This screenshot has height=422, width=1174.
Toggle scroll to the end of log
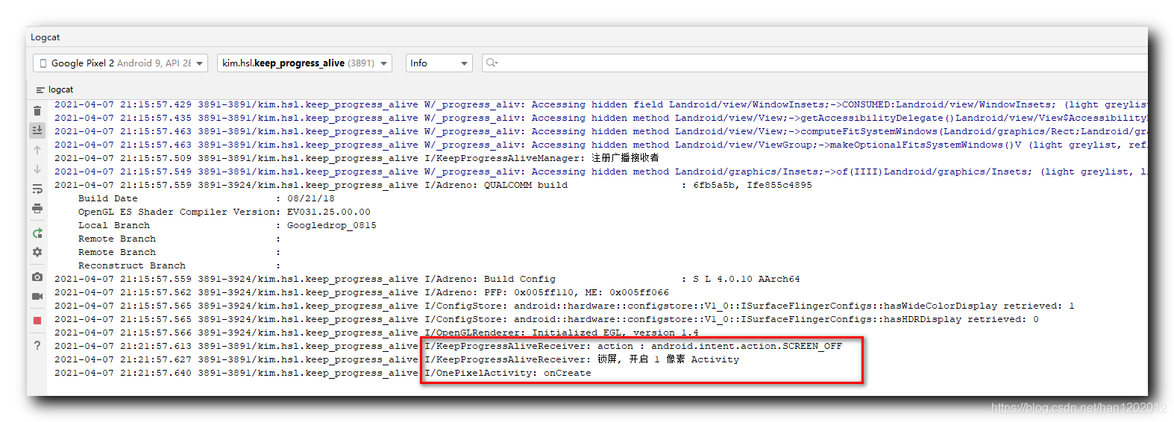pos(37,130)
